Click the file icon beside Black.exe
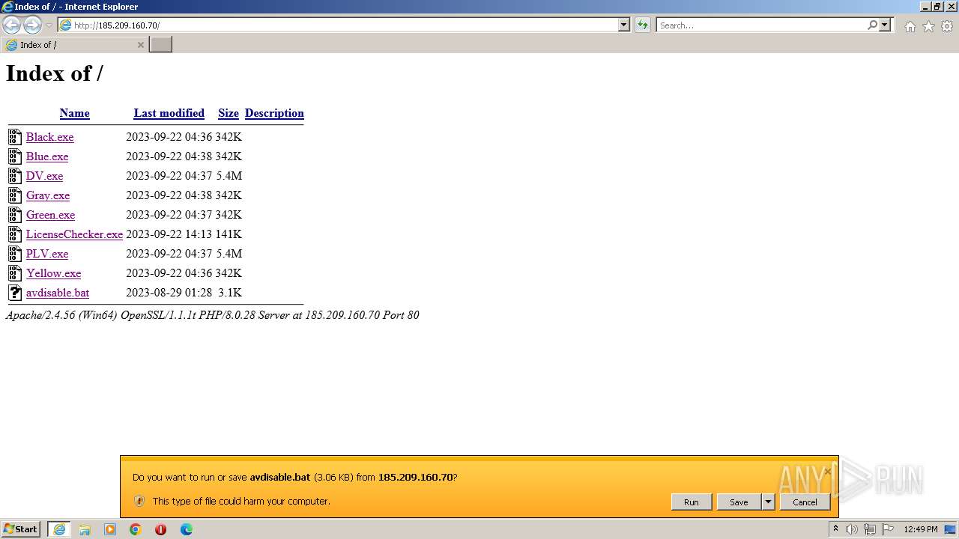959x539 pixels. coord(15,136)
